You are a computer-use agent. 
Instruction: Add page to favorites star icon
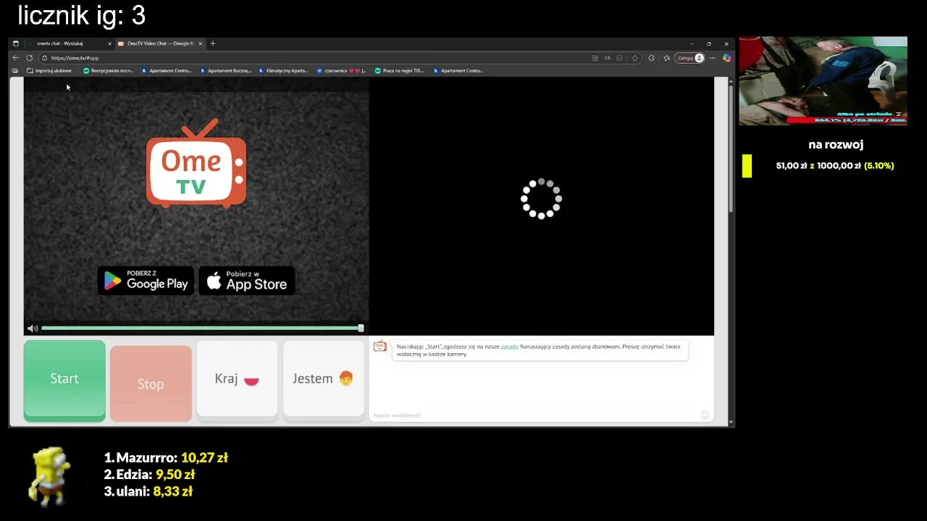[635, 58]
